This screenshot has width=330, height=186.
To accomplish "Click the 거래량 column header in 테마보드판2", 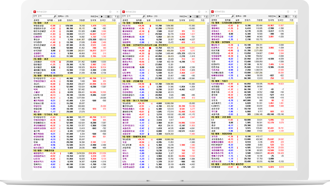I will 170,20.
